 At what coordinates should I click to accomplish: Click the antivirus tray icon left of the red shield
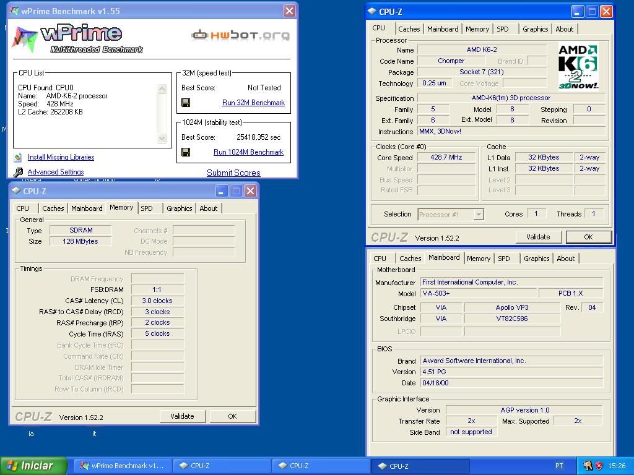588,466
